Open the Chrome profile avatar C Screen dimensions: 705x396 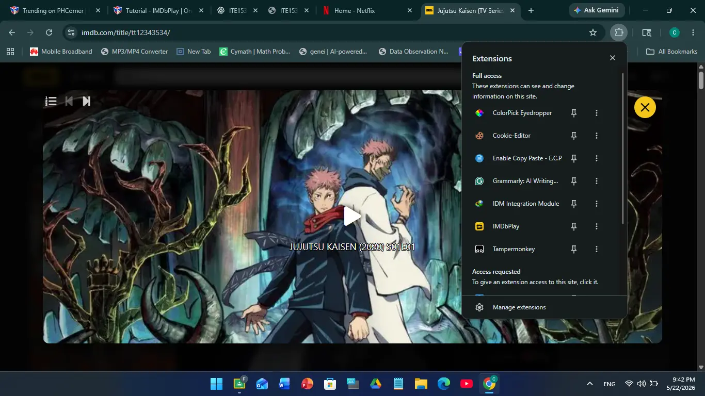click(674, 32)
